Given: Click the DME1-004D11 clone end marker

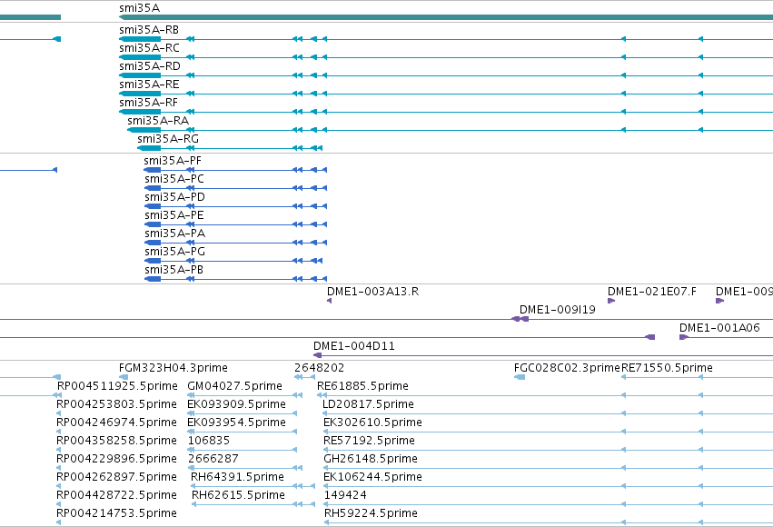Looking at the screenshot, I should point(318,356).
